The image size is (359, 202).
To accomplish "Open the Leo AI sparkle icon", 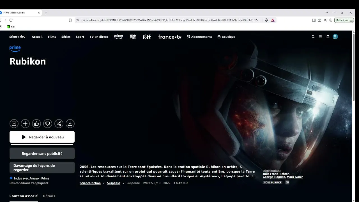I will point(325,20).
